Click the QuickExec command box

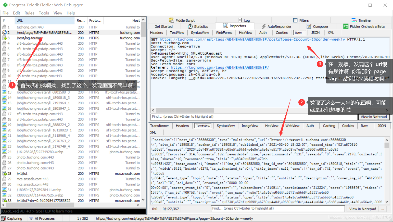tap(73, 211)
